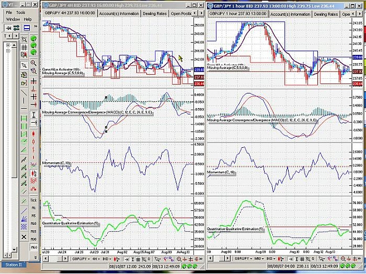This screenshot has width=366, height=274.
Task: Expand the top tree node in side panel
Action: point(8,45)
